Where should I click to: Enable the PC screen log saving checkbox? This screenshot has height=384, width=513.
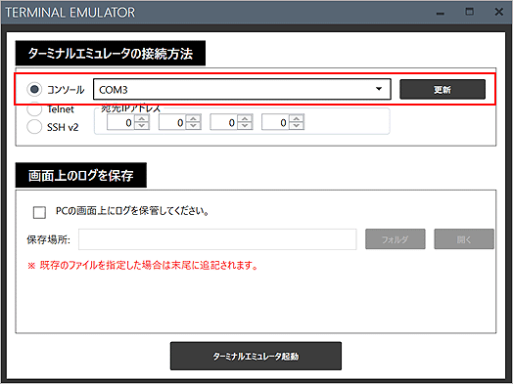pyautogui.click(x=39, y=212)
